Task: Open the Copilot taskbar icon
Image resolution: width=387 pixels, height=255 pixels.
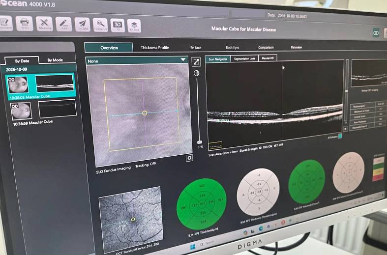Action: pyautogui.click(x=245, y=232)
